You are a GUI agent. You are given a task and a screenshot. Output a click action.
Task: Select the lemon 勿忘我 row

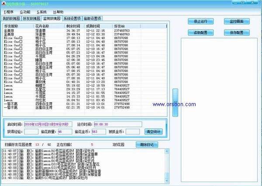click(x=85, y=100)
